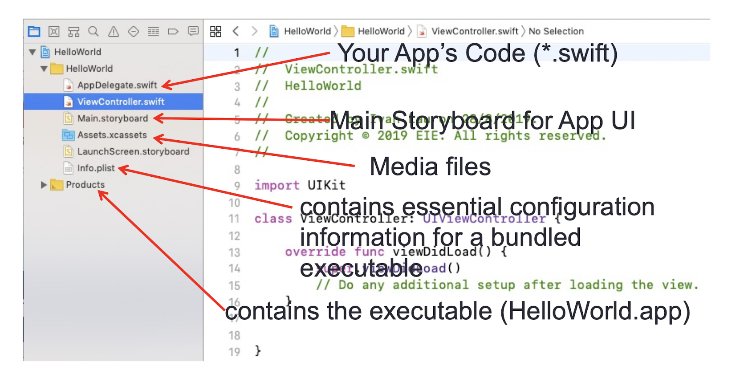Image resolution: width=740 pixels, height=374 pixels.
Task: Select AppDelegate.swift in navigator
Action: pos(113,85)
